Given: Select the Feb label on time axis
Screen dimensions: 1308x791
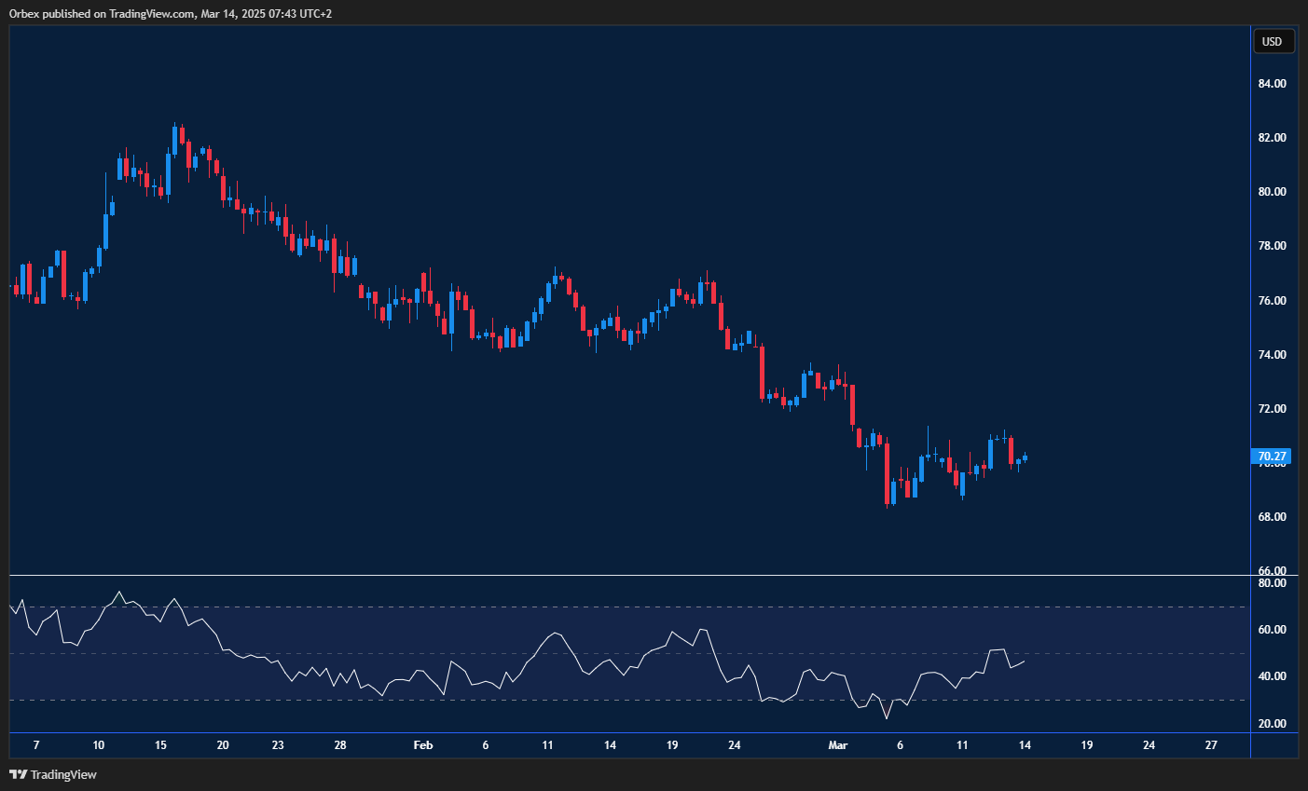Looking at the screenshot, I should 422,745.
